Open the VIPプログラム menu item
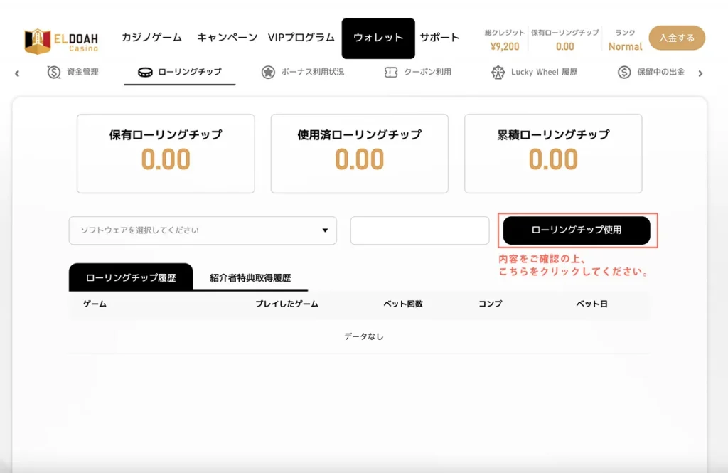The image size is (728, 473). coord(301,38)
